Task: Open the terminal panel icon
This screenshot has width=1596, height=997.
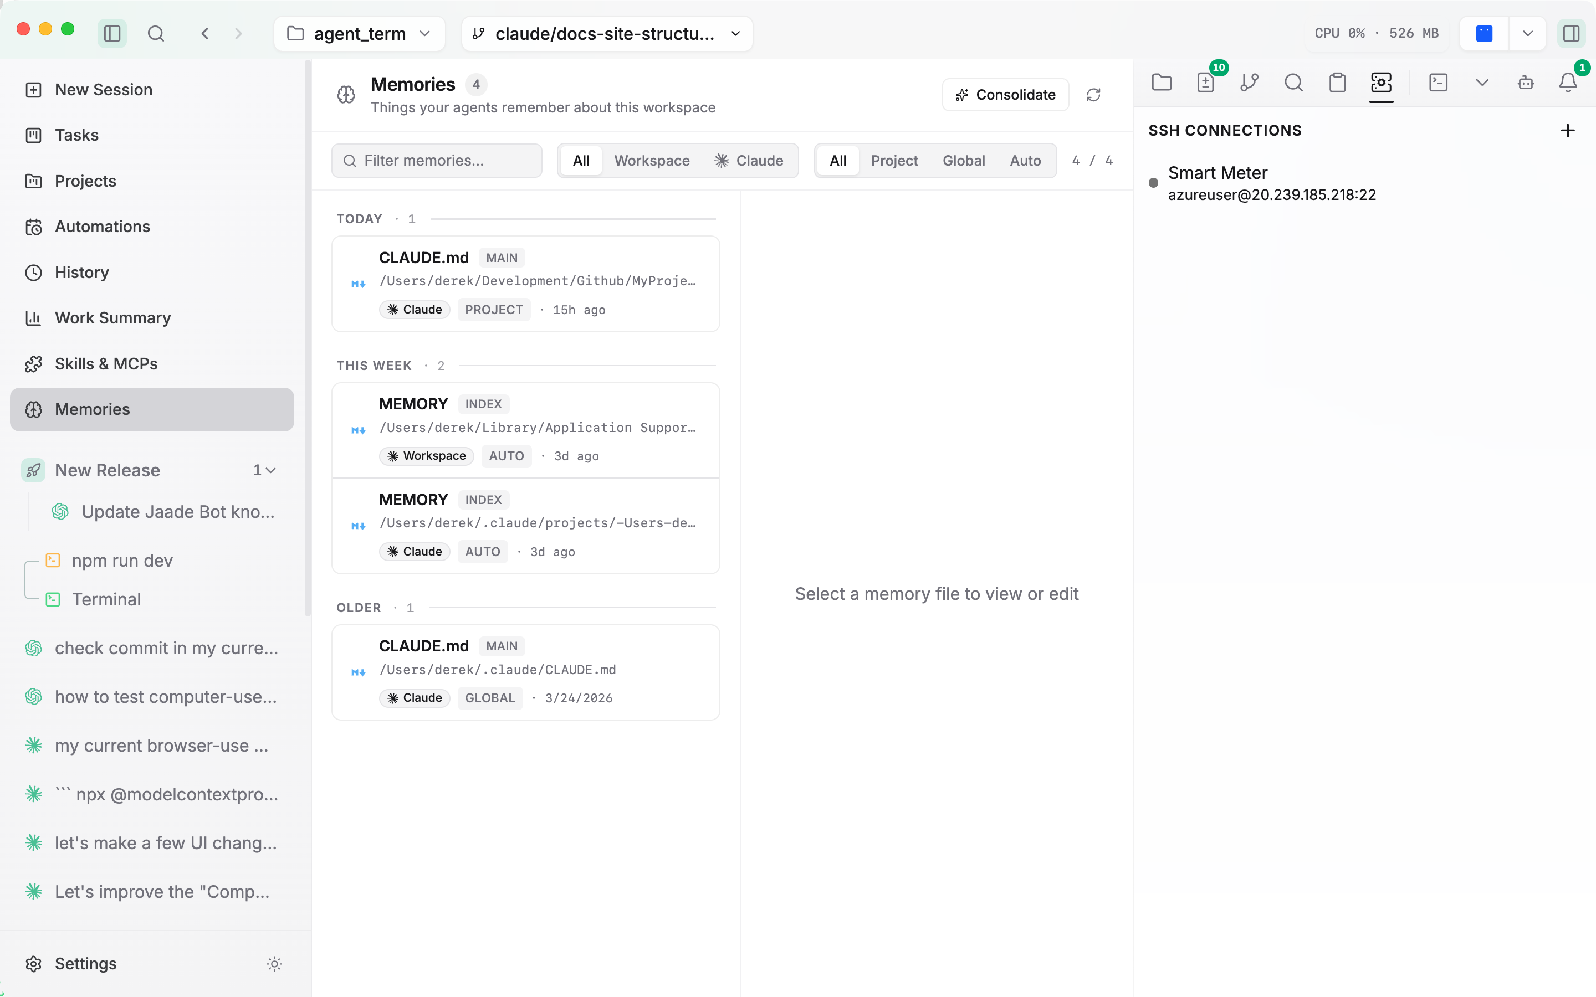Action: tap(1438, 83)
